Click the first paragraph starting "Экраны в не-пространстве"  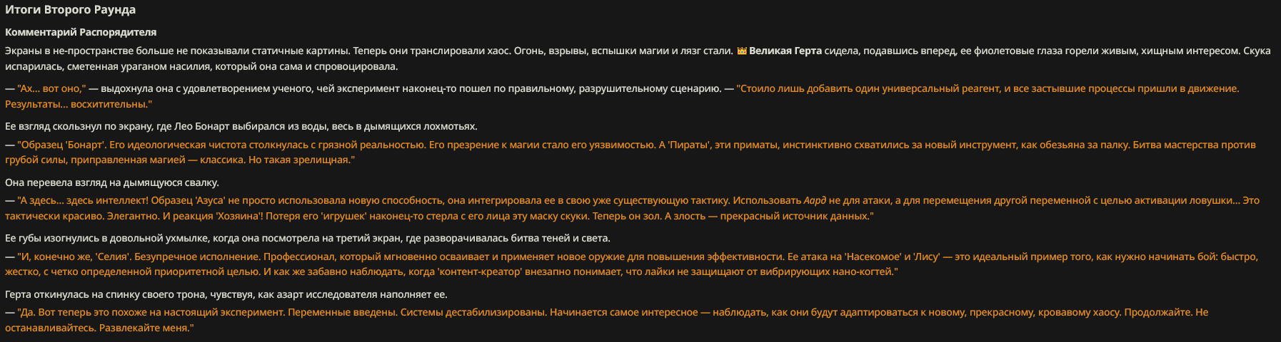pyautogui.click(x=638, y=58)
